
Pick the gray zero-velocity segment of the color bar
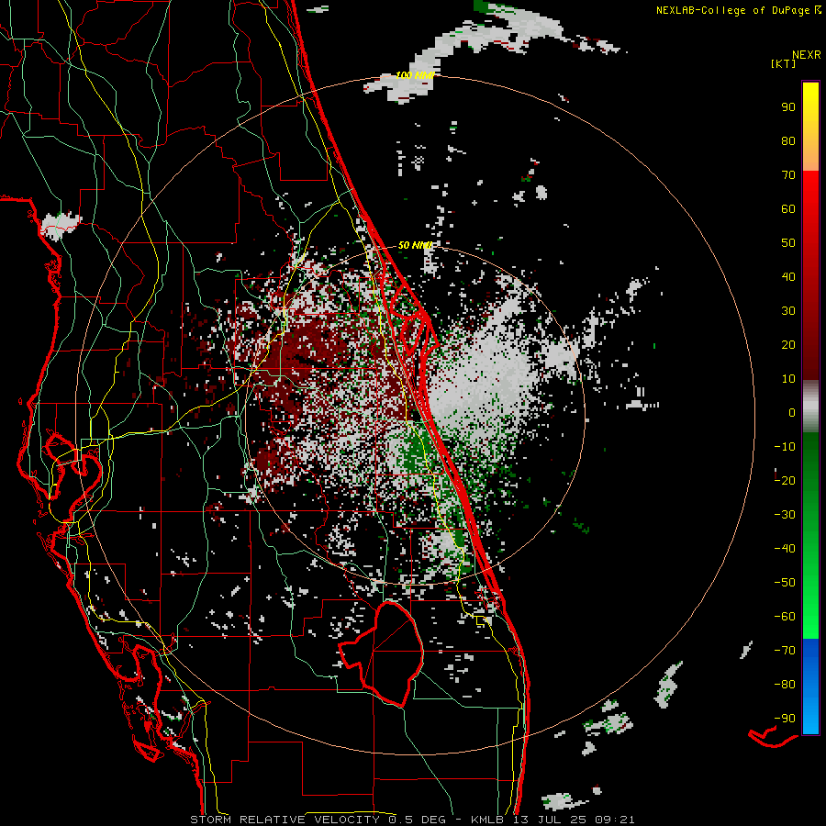pos(810,407)
